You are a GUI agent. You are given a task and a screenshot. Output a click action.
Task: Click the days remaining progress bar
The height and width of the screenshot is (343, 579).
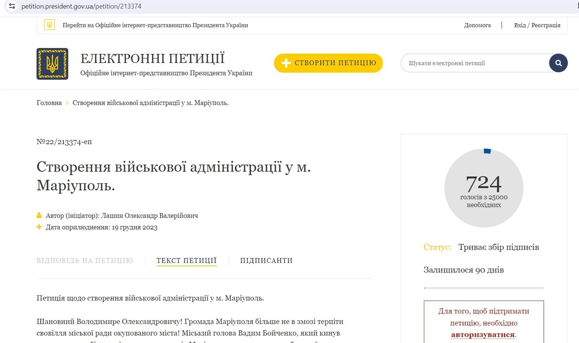[484, 288]
